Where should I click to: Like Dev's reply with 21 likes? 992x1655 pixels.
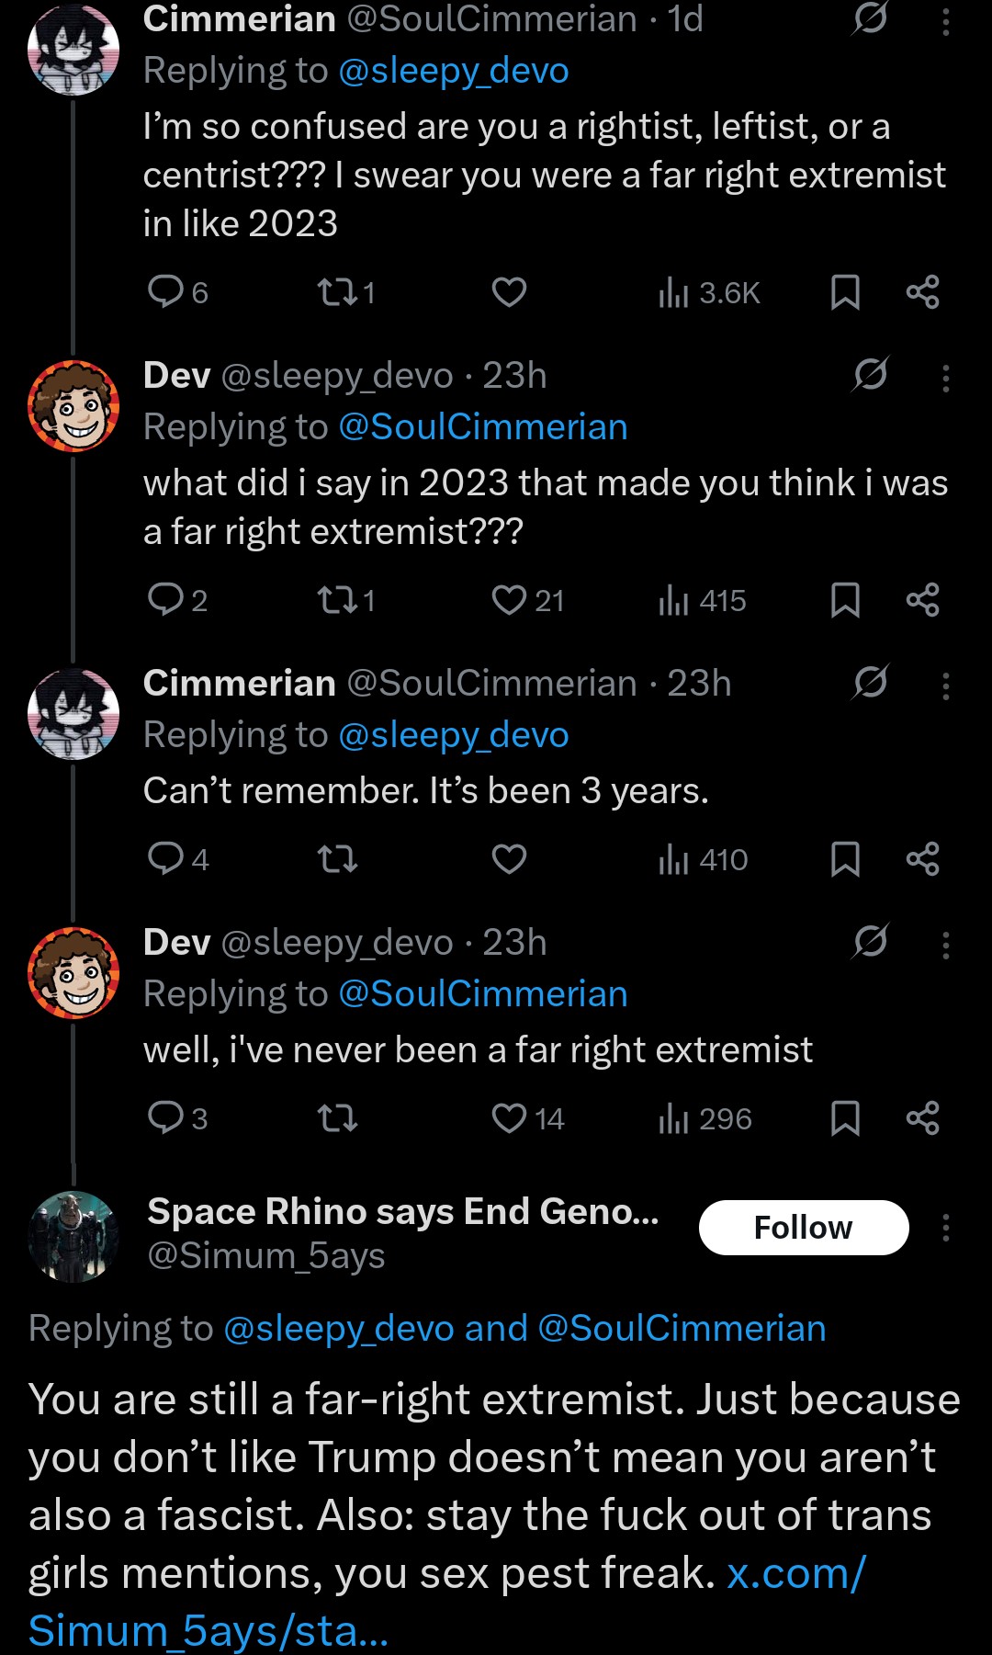click(509, 600)
